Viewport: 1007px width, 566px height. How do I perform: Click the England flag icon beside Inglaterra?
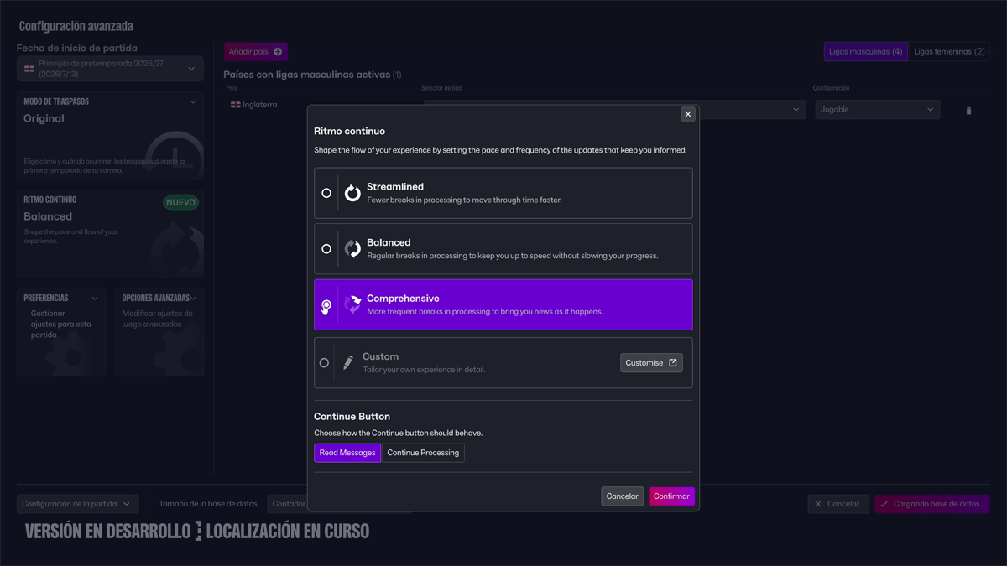coord(236,105)
